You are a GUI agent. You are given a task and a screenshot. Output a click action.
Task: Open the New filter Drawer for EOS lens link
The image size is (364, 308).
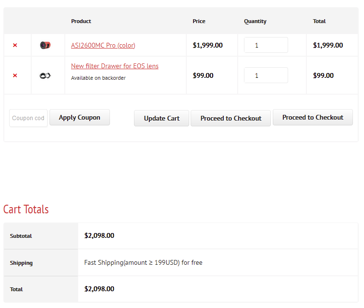(114, 66)
